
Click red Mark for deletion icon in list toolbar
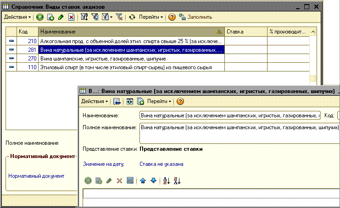(71, 17)
